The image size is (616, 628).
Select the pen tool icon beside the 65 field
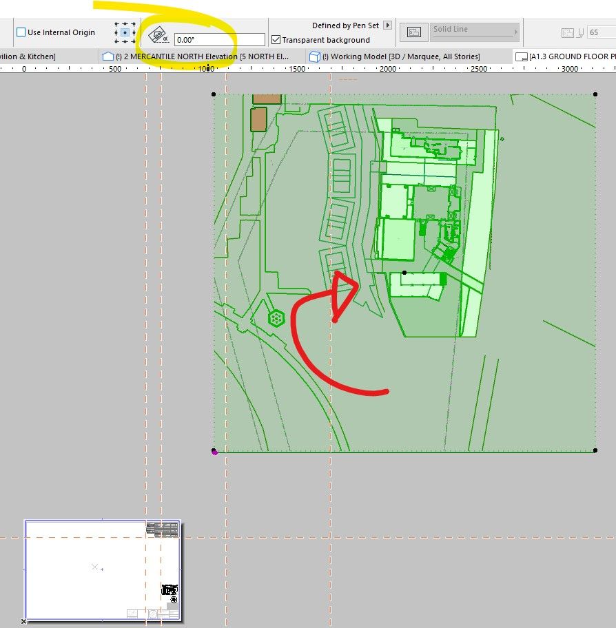[580, 32]
